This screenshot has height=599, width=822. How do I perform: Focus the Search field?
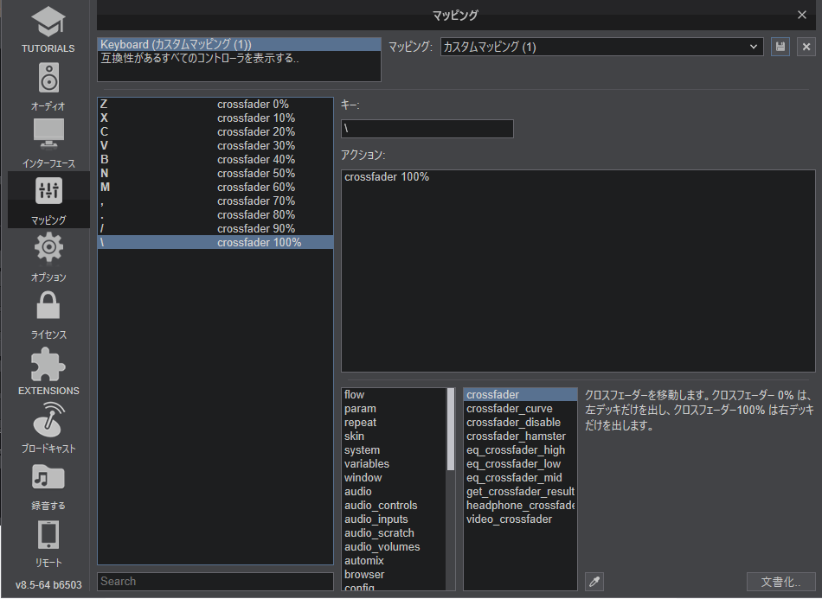(x=215, y=581)
